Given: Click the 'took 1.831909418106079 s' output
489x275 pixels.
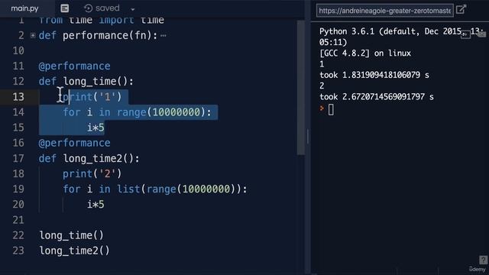Looking at the screenshot, I should 374,75.
